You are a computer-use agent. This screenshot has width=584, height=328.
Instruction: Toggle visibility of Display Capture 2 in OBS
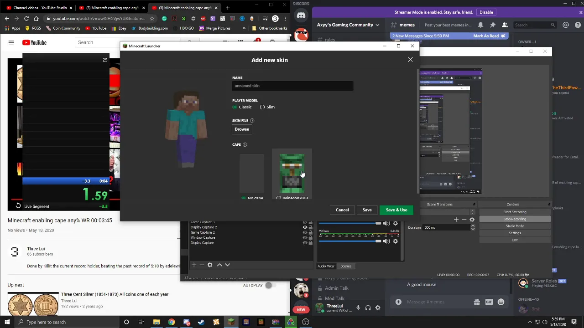coord(305,227)
